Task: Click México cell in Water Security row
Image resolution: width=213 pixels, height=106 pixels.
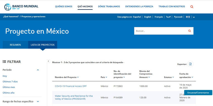Action: click(104, 98)
